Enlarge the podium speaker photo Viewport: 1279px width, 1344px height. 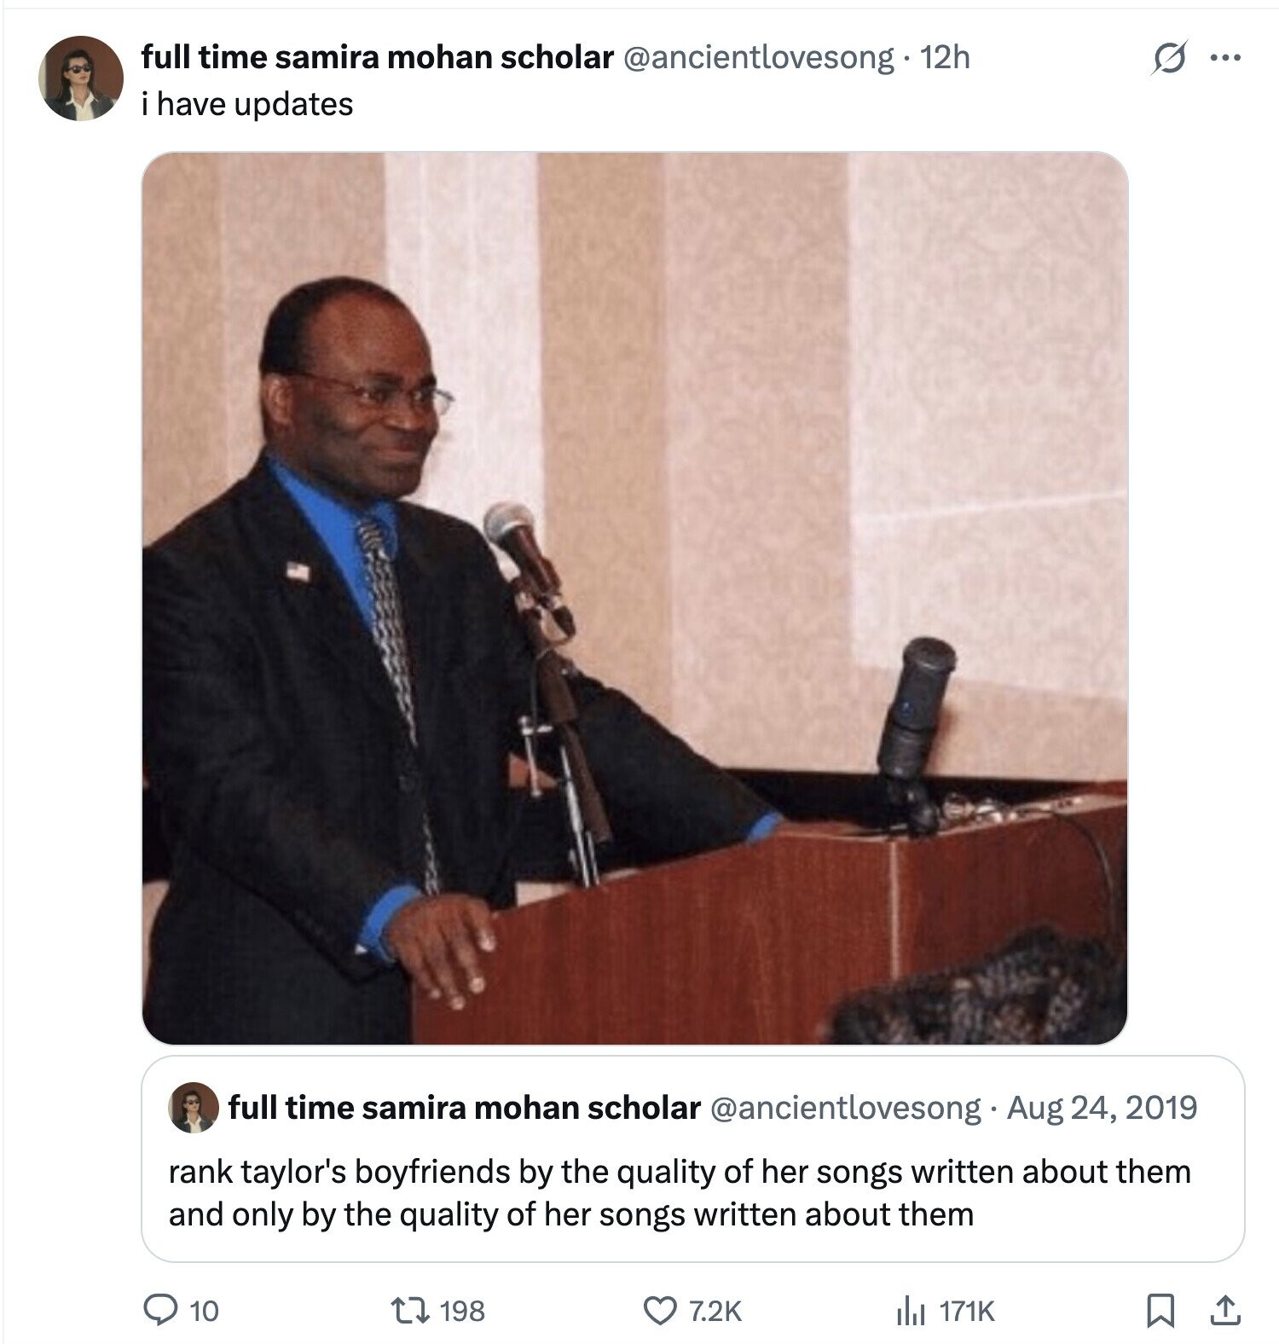(x=634, y=597)
